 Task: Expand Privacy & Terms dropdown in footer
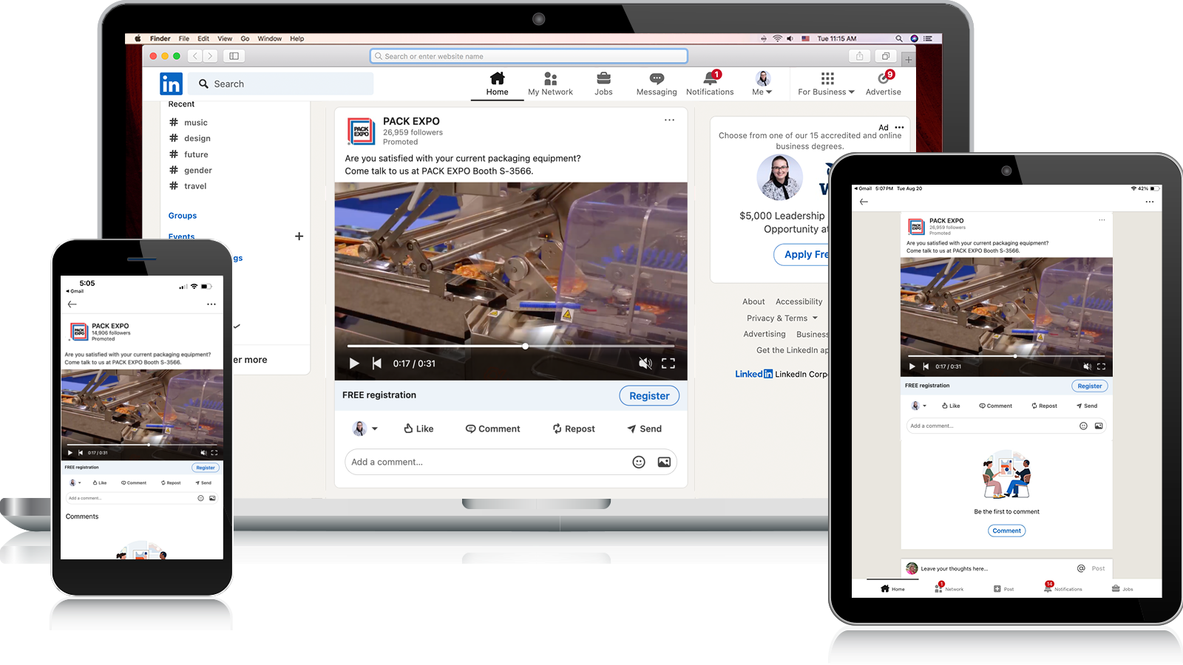point(782,318)
